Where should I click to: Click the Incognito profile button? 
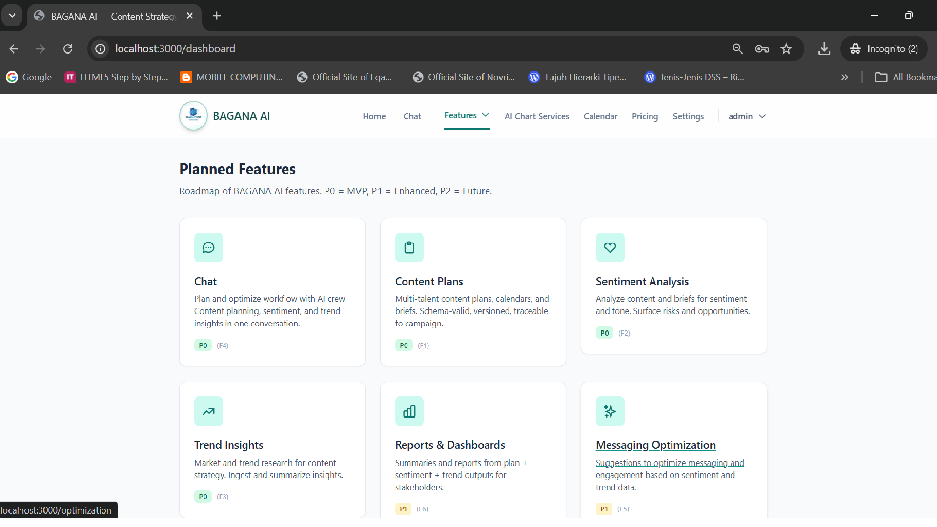[884, 49]
